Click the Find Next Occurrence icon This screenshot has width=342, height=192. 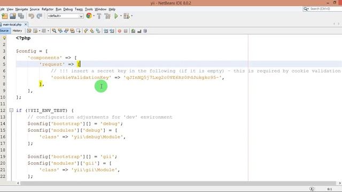coord(66,31)
